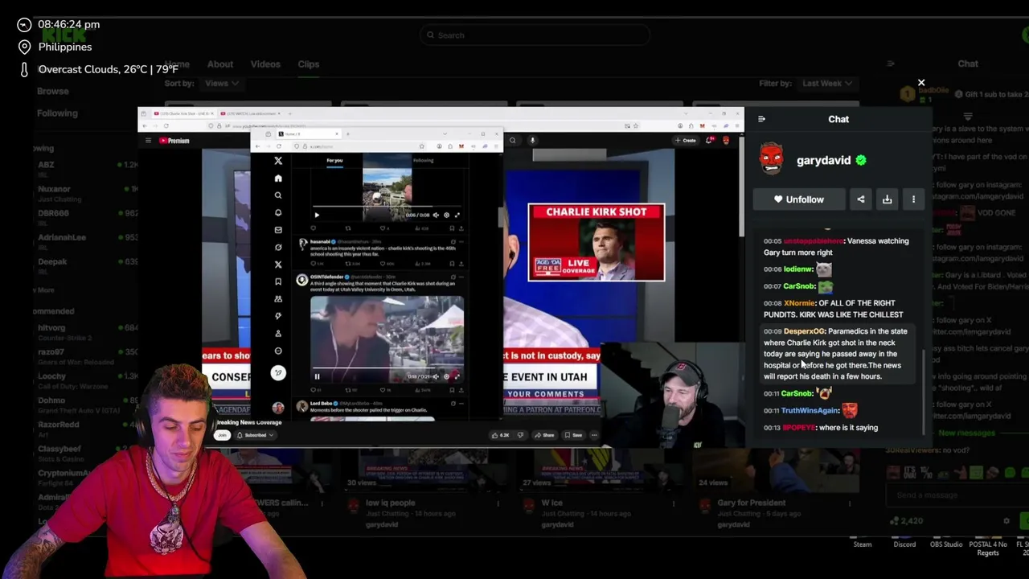Image resolution: width=1029 pixels, height=579 pixels.
Task: Play the upper tweet video
Action: 317,215
